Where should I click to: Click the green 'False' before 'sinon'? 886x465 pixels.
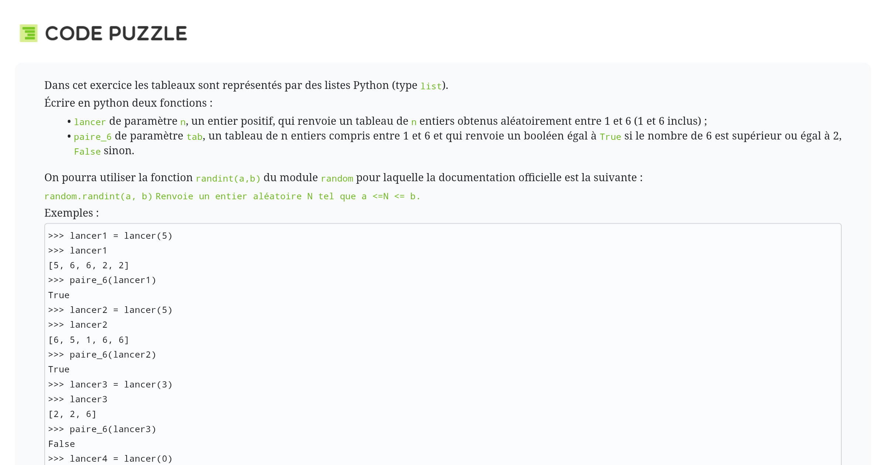(87, 151)
